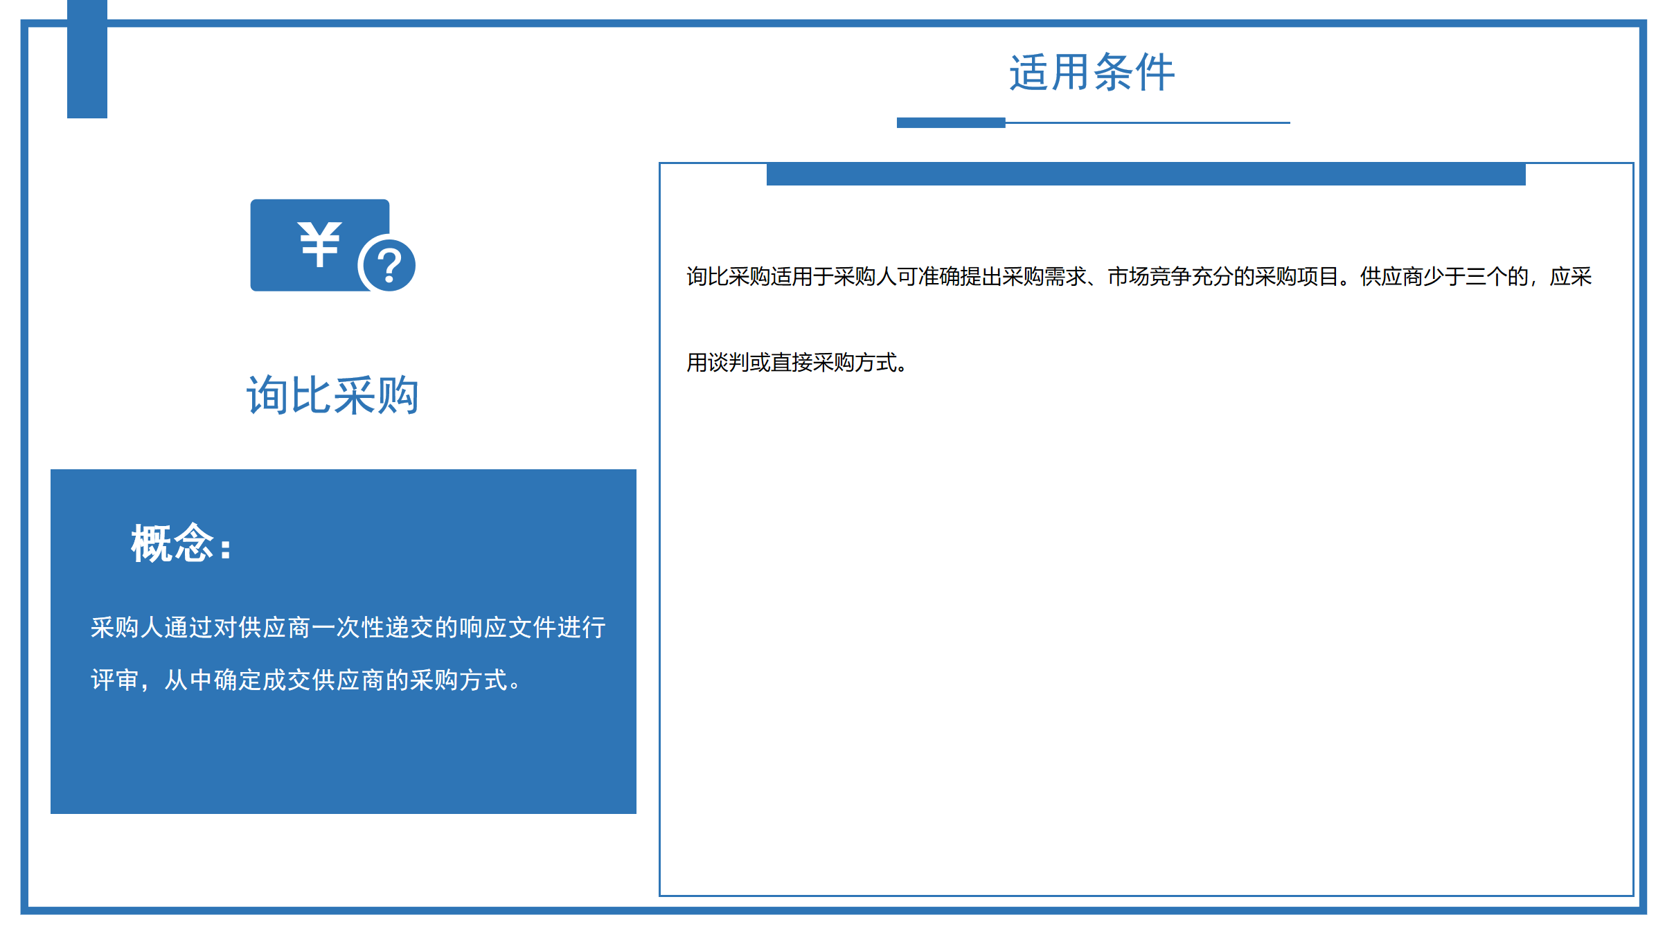
Task: Click the '概念:' heading in blue box
Action: pyautogui.click(x=181, y=543)
